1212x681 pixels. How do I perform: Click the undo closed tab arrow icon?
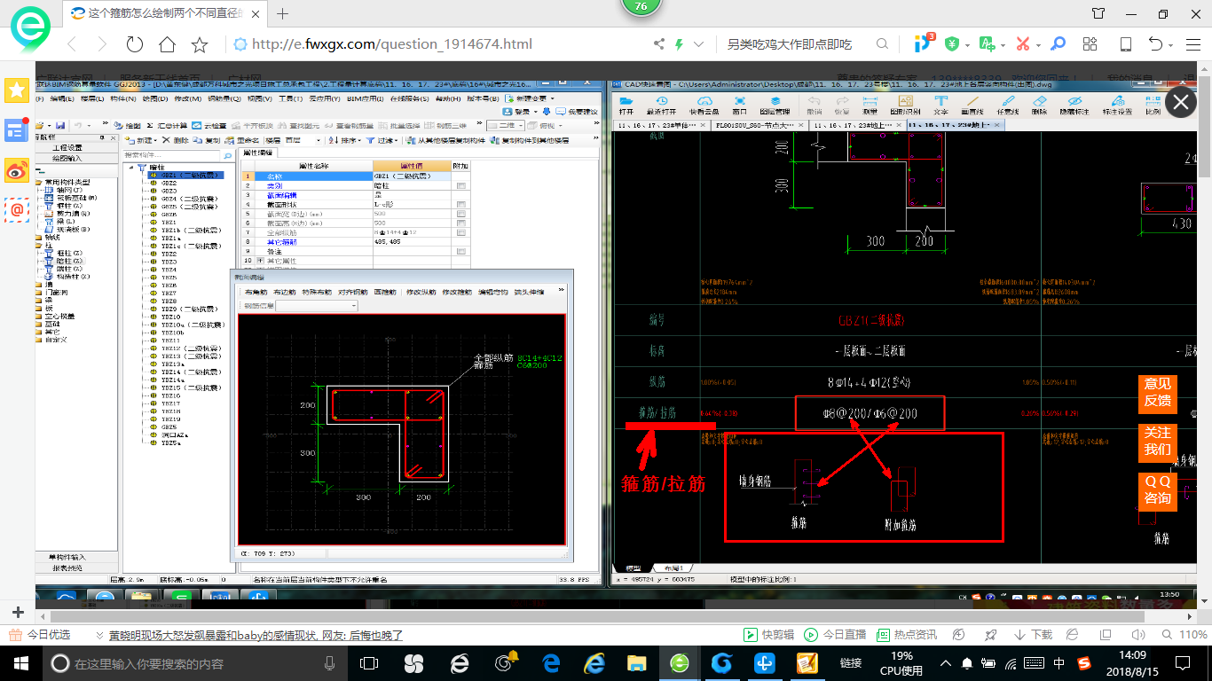(x=1155, y=44)
